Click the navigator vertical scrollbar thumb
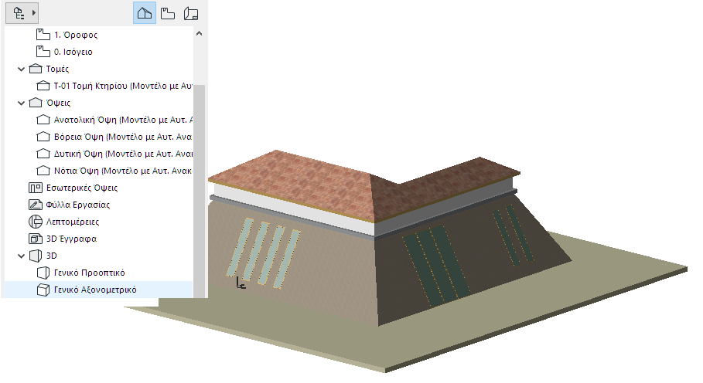The image size is (703, 383). tap(199, 191)
